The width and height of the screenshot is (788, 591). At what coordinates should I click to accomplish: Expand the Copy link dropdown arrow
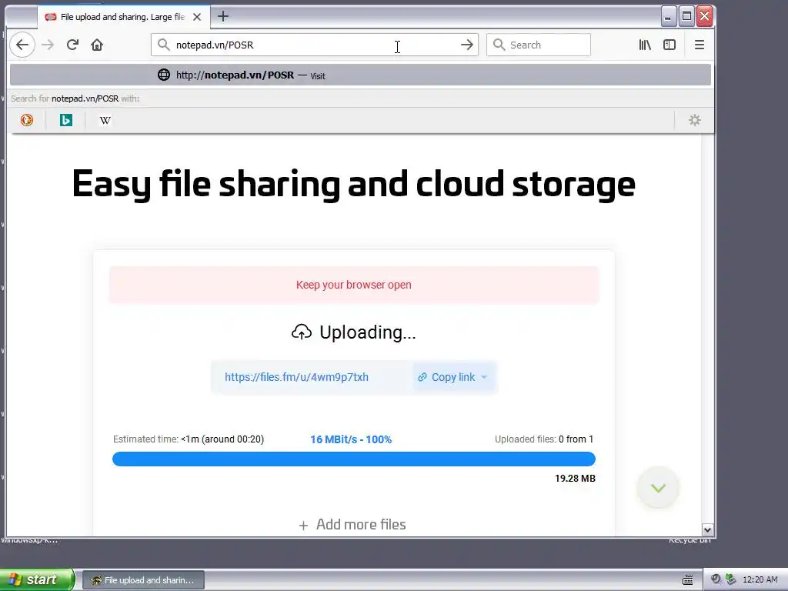(484, 377)
